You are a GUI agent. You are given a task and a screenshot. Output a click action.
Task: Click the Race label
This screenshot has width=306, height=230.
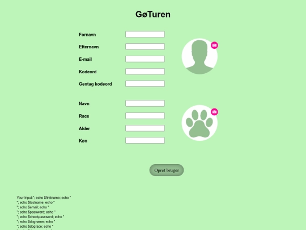pyautogui.click(x=84, y=116)
